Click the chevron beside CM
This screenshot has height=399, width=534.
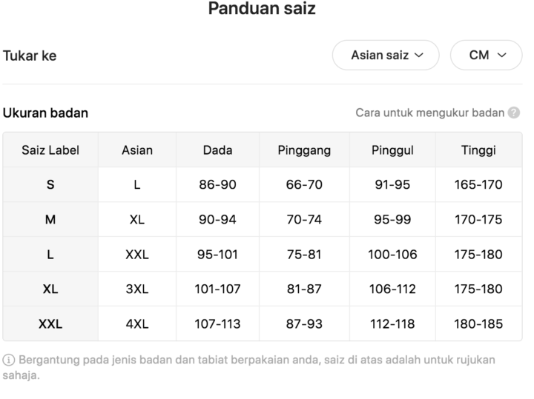click(x=502, y=55)
